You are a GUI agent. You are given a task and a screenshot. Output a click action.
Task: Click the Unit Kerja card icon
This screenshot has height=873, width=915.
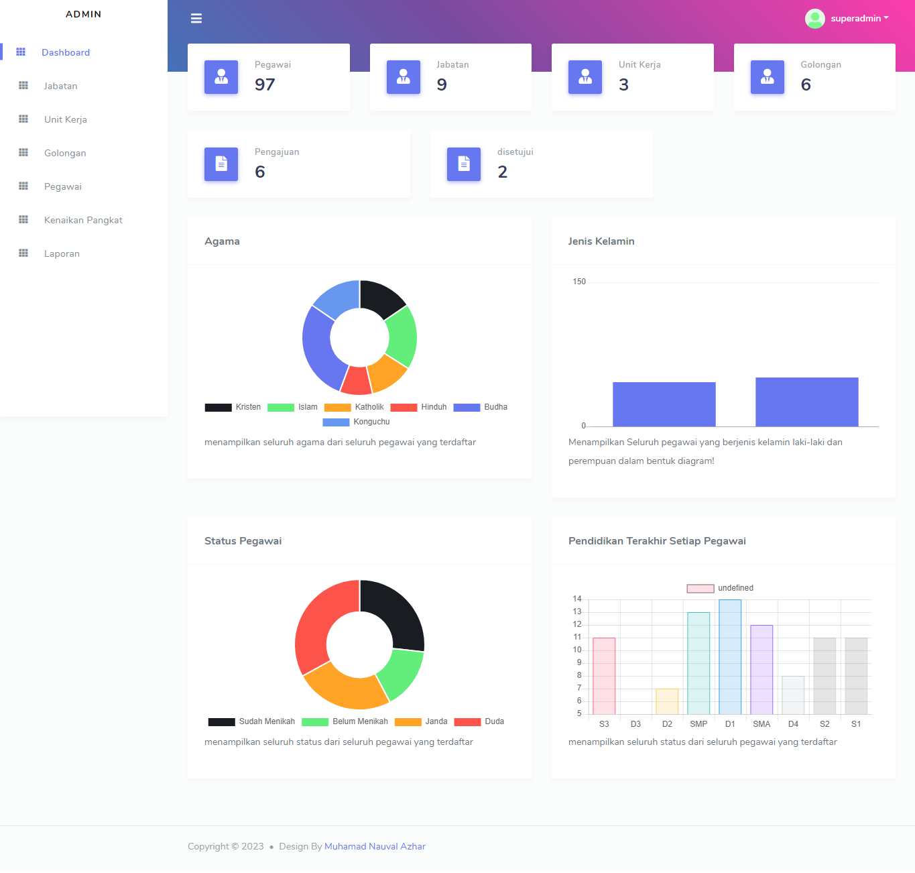585,77
